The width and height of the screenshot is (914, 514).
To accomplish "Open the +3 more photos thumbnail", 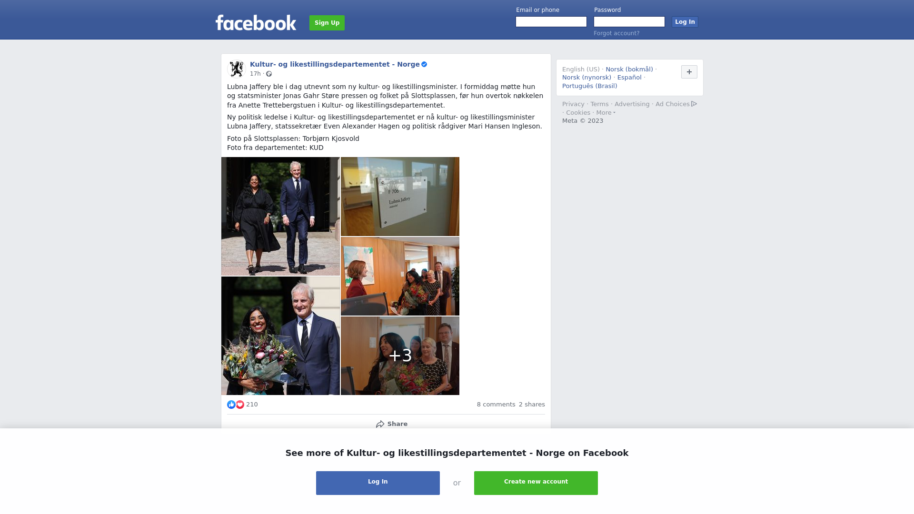I will tap(400, 356).
